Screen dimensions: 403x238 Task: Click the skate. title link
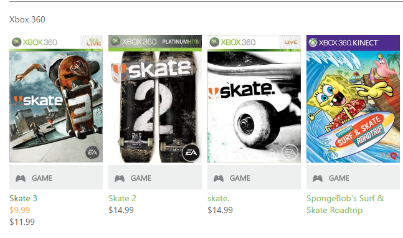(x=218, y=198)
